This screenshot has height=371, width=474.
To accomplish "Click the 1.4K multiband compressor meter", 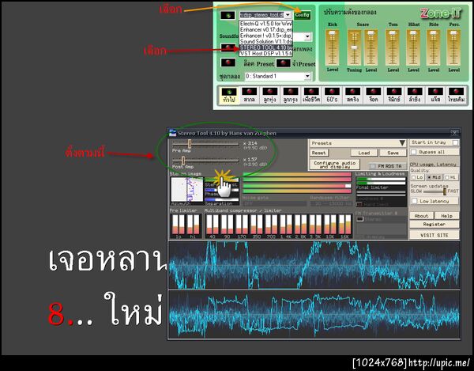I will click(284, 225).
